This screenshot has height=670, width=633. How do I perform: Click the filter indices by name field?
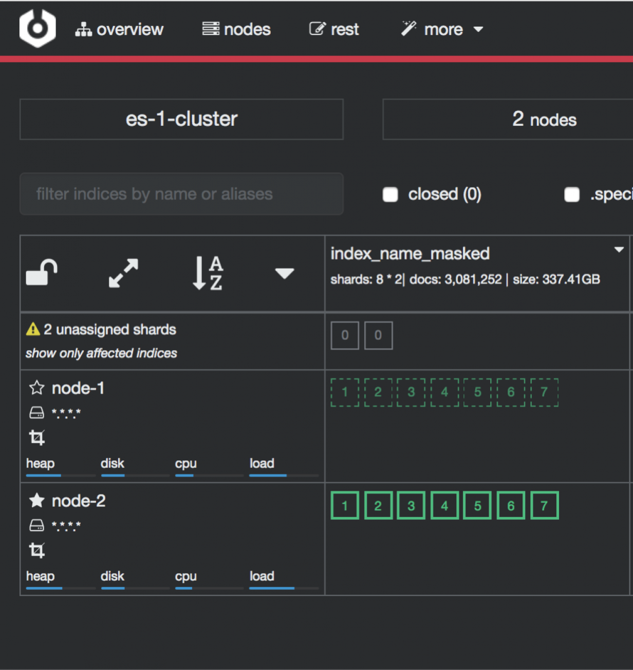point(181,194)
